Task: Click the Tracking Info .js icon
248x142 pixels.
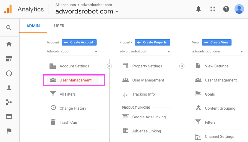Action: (125, 94)
